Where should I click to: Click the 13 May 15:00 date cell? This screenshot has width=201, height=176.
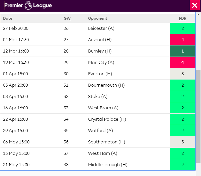16,153
